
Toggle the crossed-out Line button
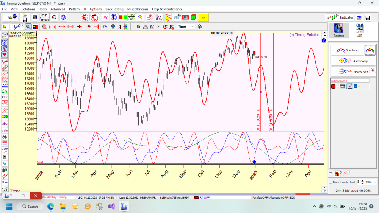click(17, 26)
